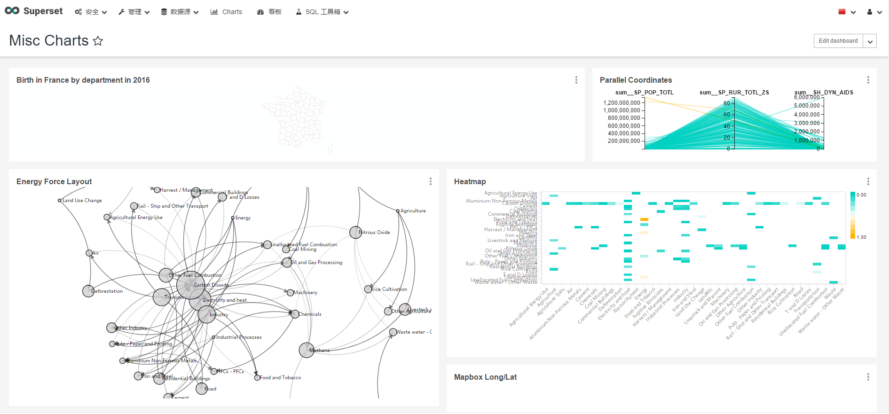Select the Methane node in force layout
889x414 pixels.
click(x=307, y=350)
